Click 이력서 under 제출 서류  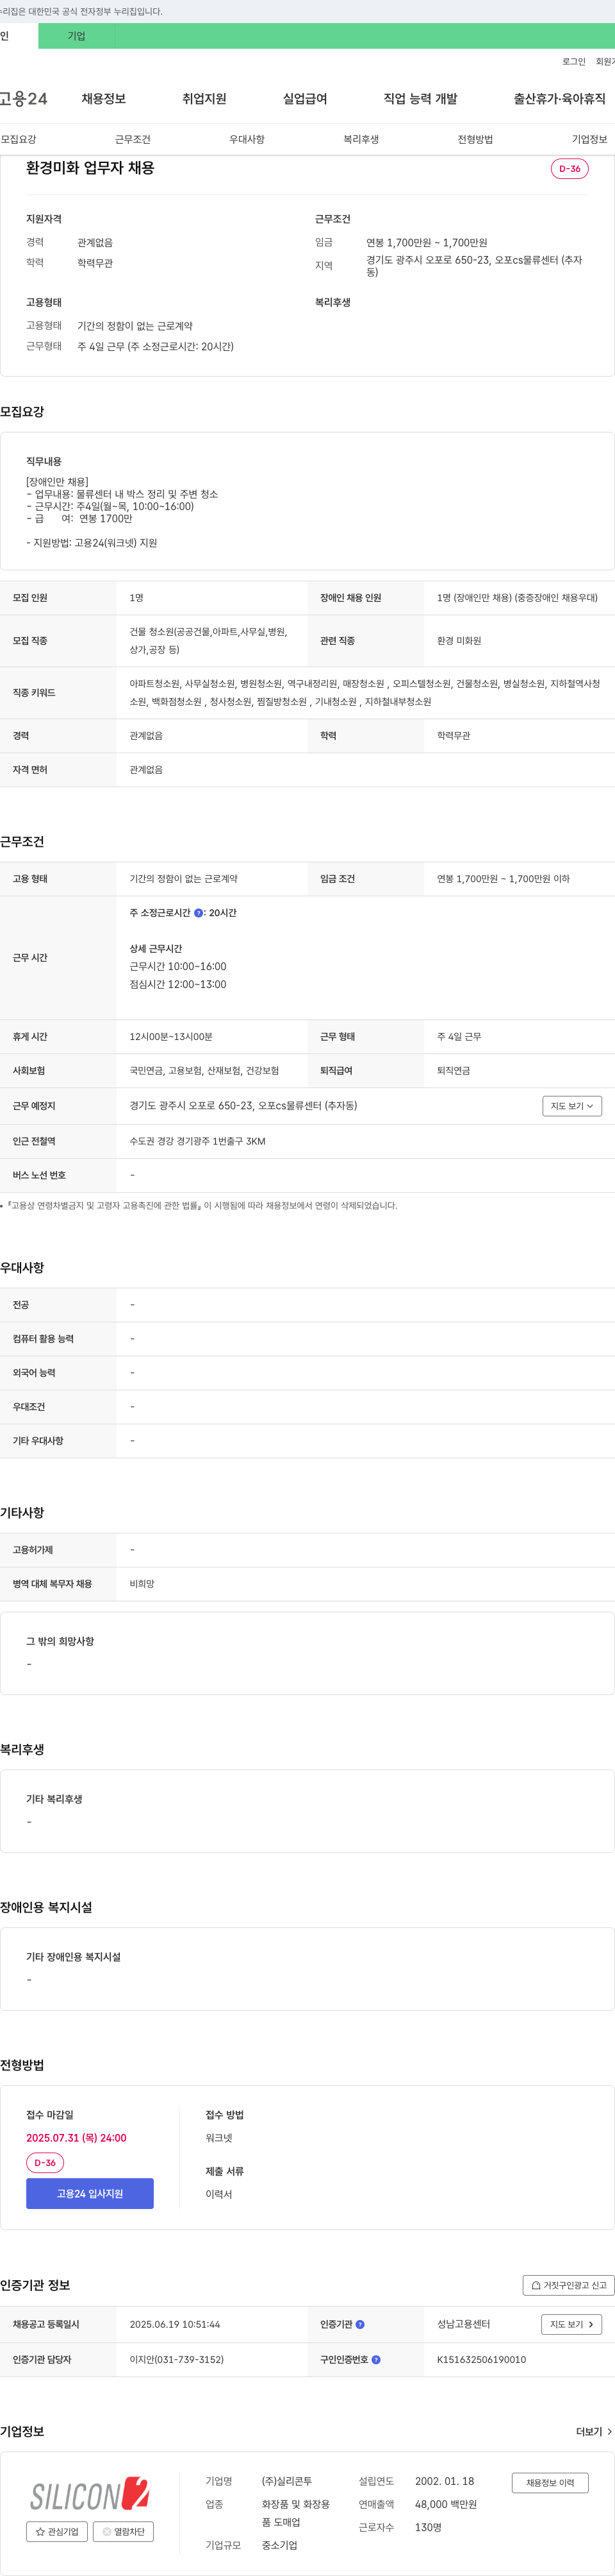[x=218, y=2194]
